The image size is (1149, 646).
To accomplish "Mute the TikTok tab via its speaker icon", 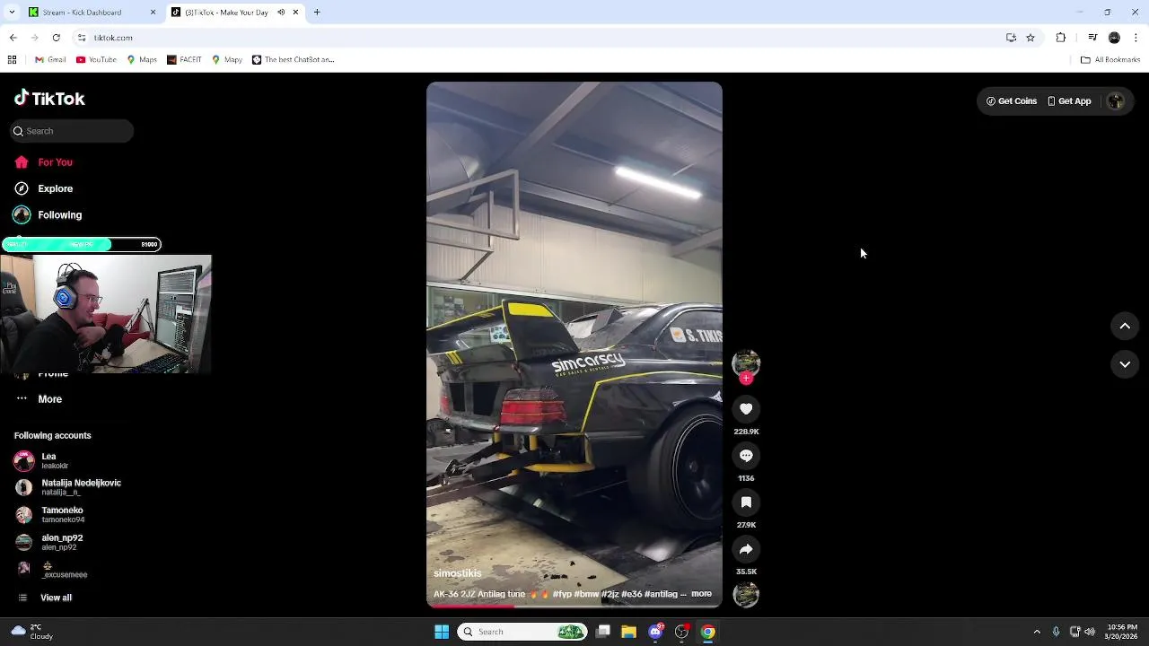I will [x=281, y=13].
